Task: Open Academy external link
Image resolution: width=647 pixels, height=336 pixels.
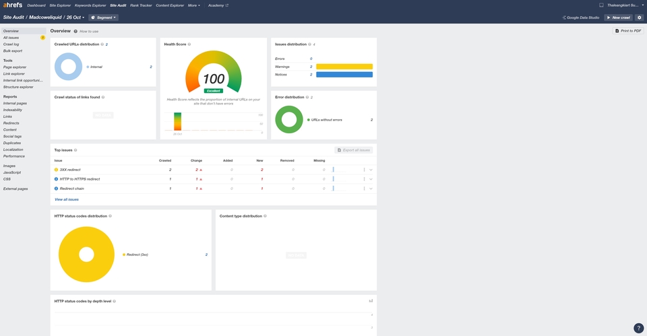Action: (218, 5)
